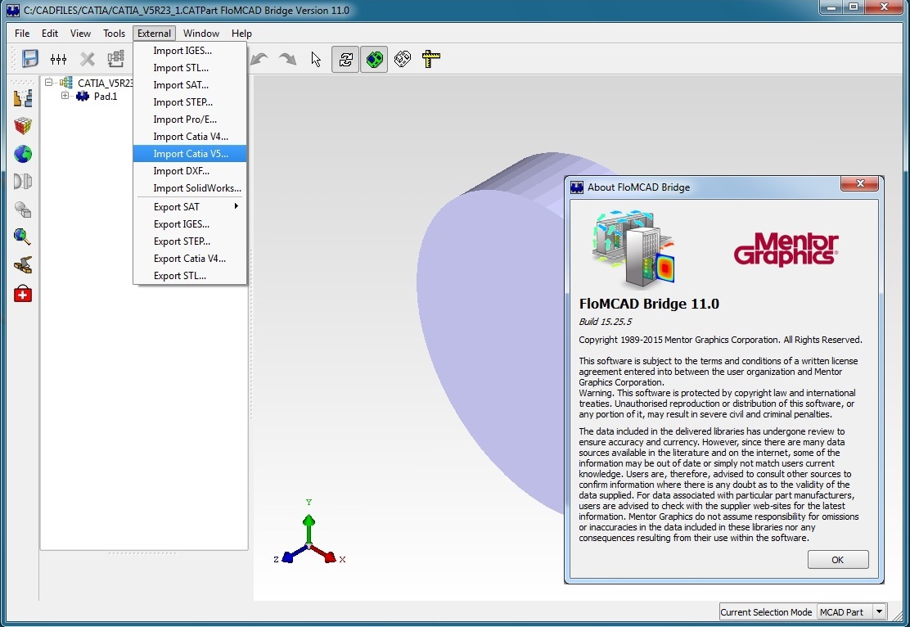This screenshot has height=627, width=910.
Task: Click the top sidebar decompose icon
Action: tap(23, 97)
